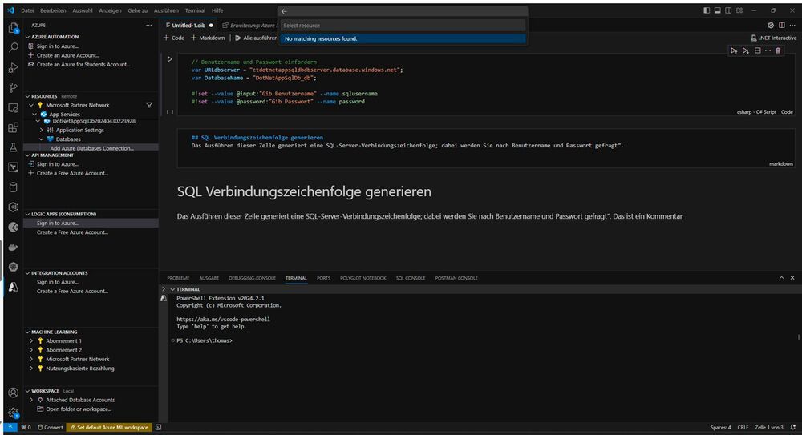Expand Attached Database Accounts
This screenshot has height=435, width=802.
click(31, 401)
